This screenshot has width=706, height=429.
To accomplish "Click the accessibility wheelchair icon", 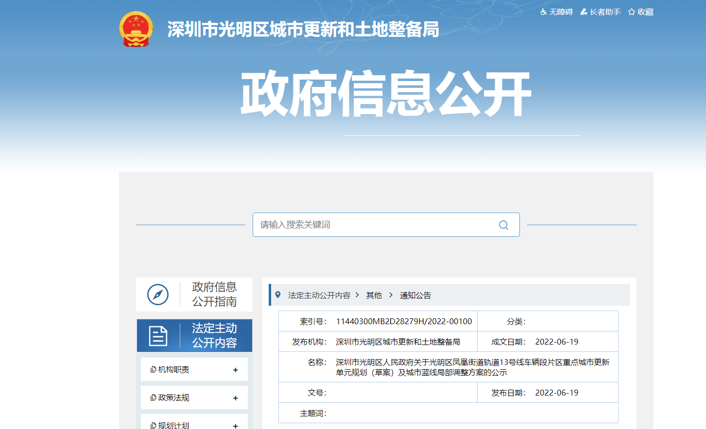I will [543, 12].
